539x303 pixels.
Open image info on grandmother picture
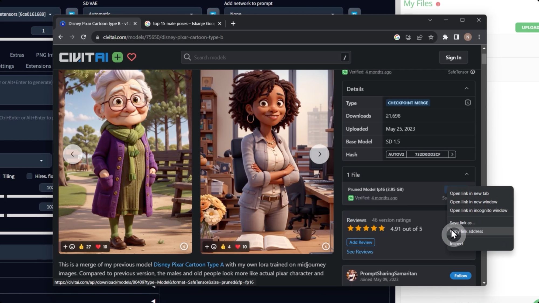184,246
